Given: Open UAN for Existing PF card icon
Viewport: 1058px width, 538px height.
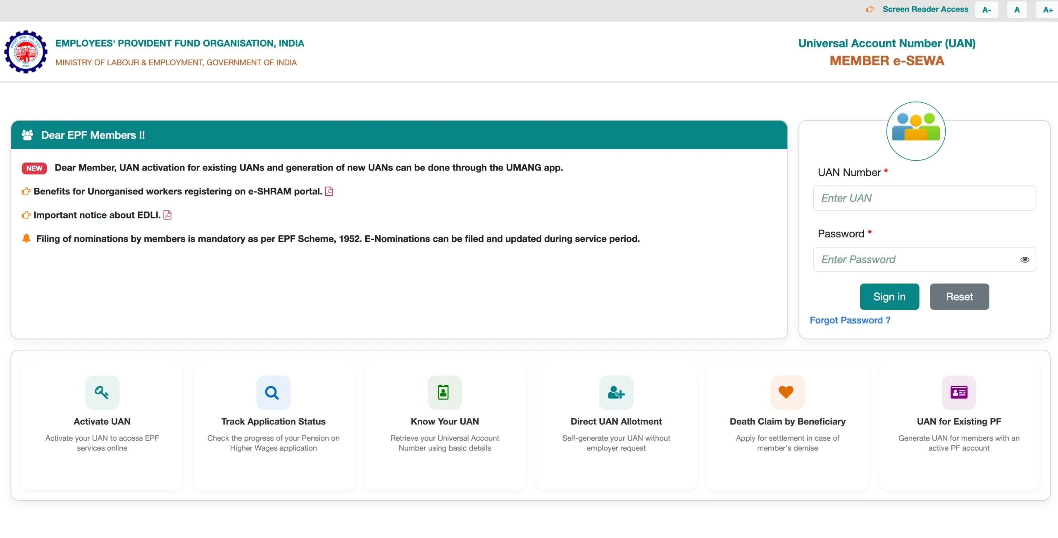Looking at the screenshot, I should click(958, 392).
